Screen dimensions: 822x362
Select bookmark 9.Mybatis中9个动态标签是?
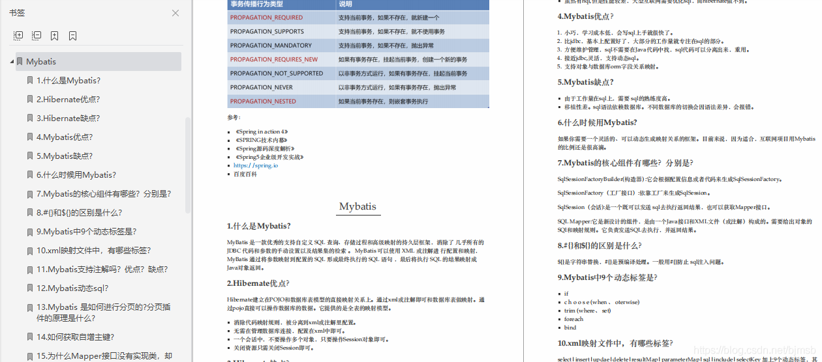pyautogui.click(x=86, y=231)
